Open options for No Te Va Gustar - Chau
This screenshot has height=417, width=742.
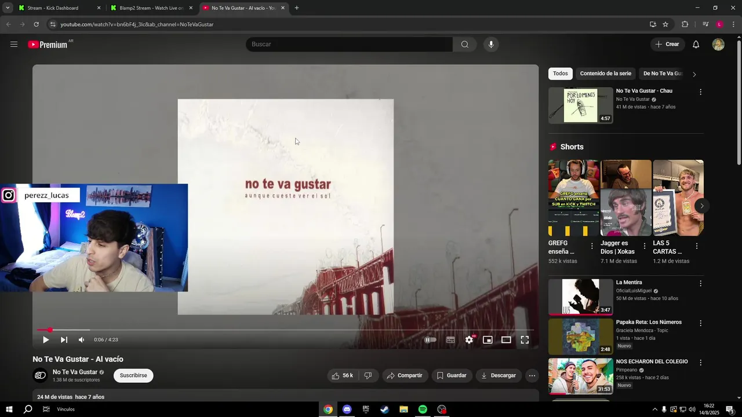coord(700,92)
